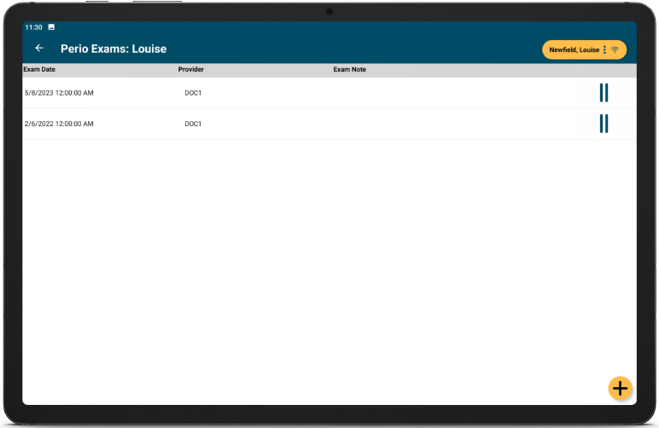This screenshot has height=428, width=659.
Task: Click the empty Exam Note cell for 2/6/2022
Action: (384, 124)
